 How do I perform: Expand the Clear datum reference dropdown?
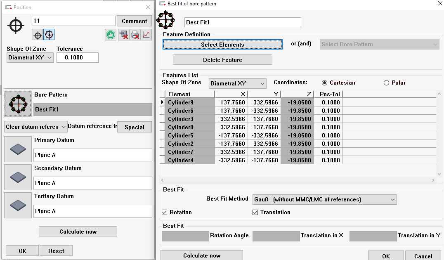pyautogui.click(x=35, y=127)
